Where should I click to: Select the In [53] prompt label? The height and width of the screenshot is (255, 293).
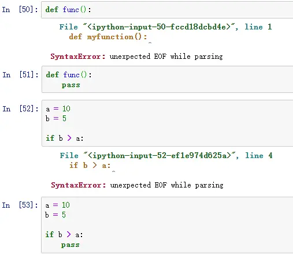click(x=20, y=205)
